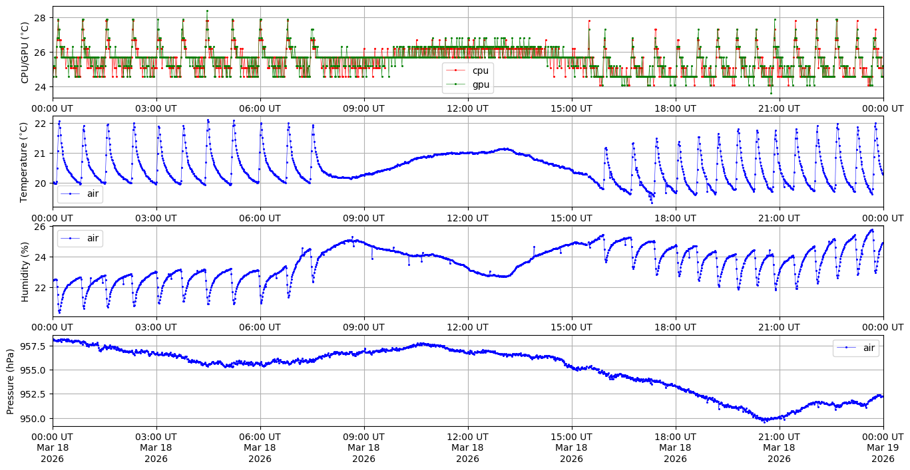Click the Temperature (°C) y-axis label

pyautogui.click(x=25, y=162)
